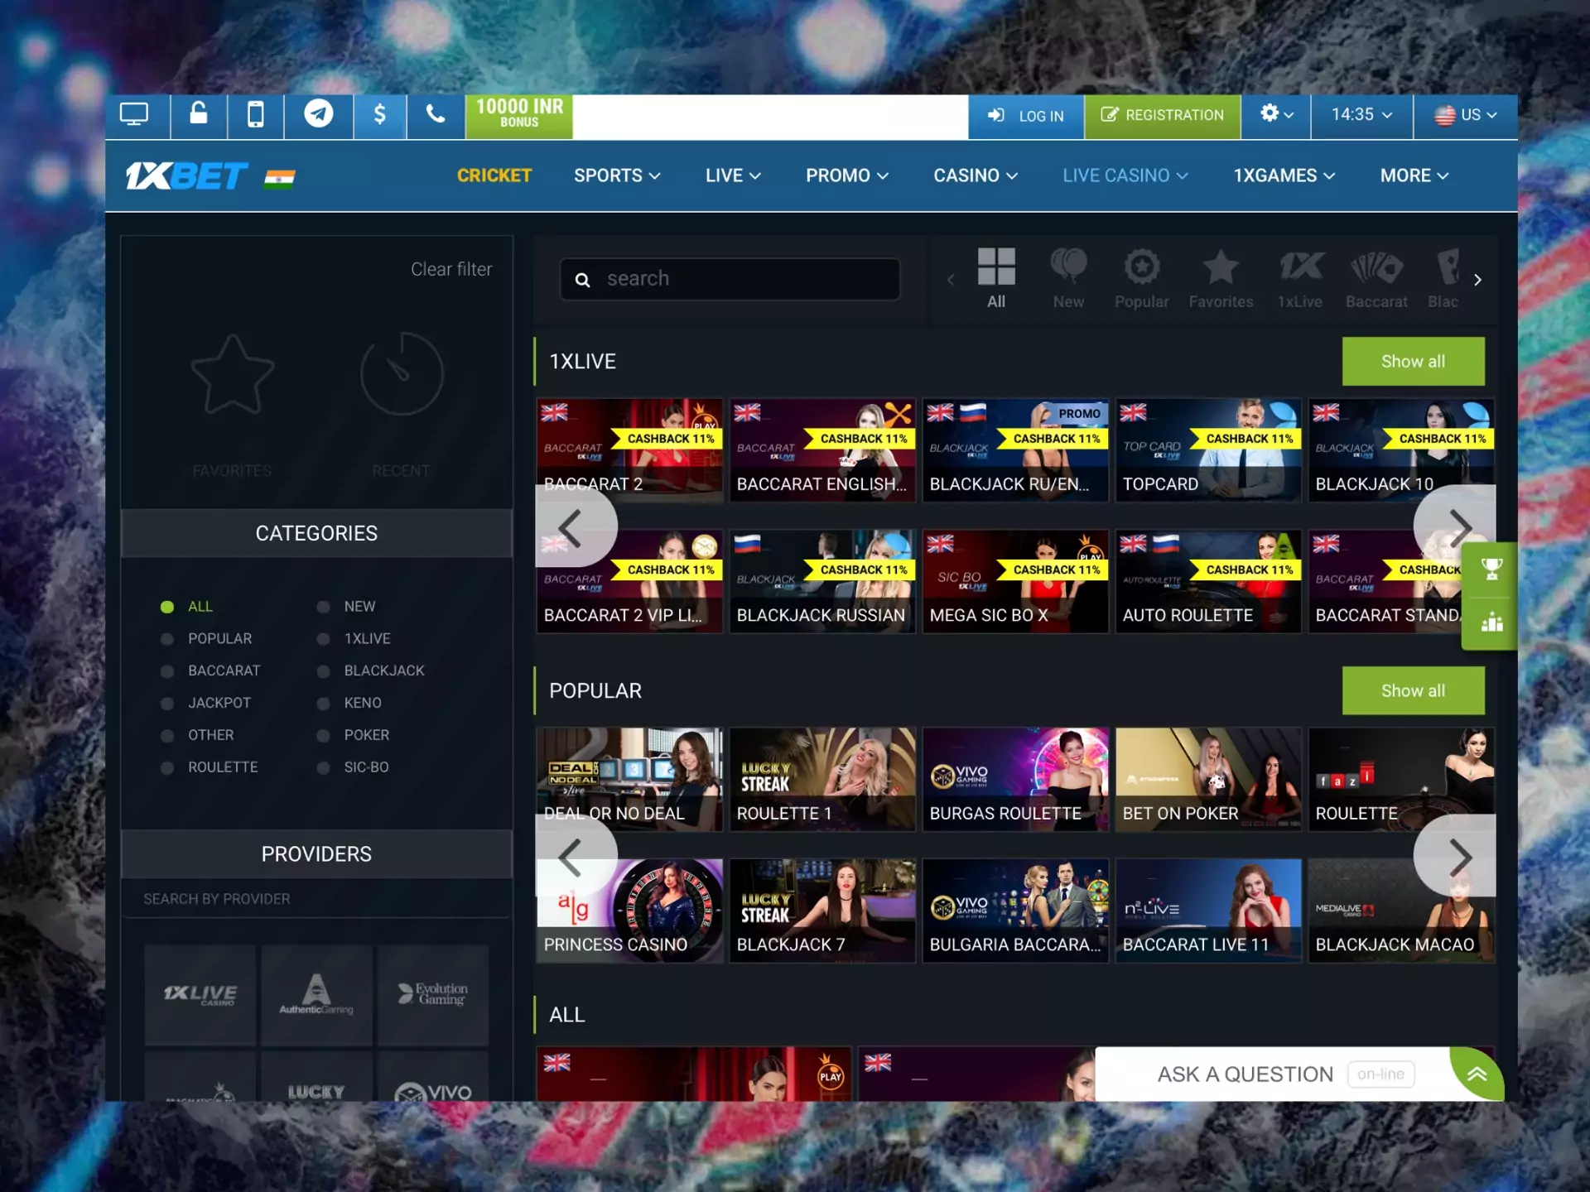Image resolution: width=1590 pixels, height=1192 pixels.
Task: Open the DEAL OR NO DEAL game
Action: [629, 780]
